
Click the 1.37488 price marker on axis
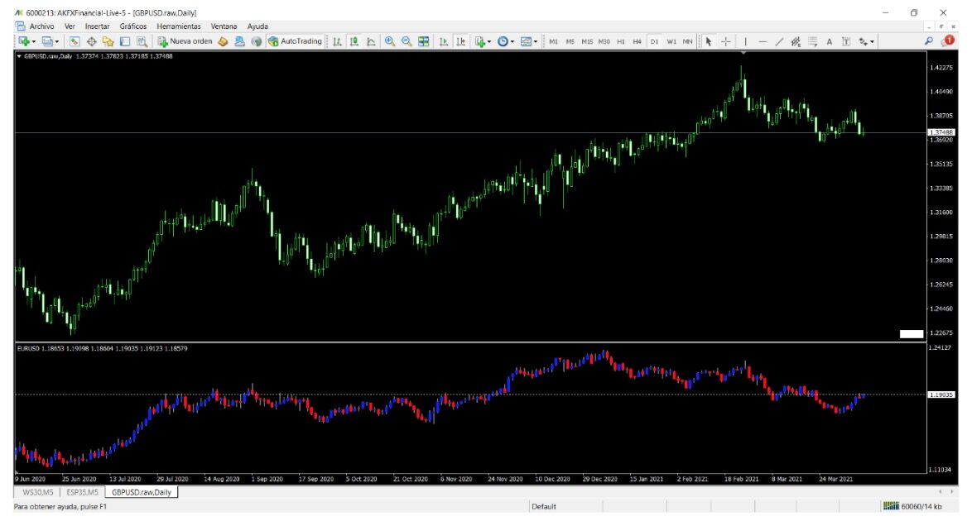941,132
